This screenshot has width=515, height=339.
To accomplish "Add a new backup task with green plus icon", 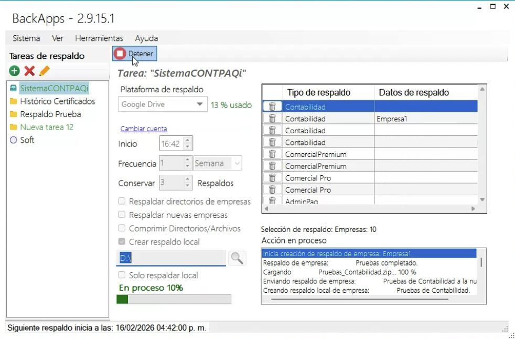I will (14, 71).
